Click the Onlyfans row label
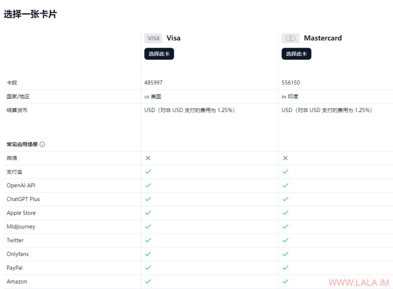The width and height of the screenshot is (393, 289). [x=18, y=254]
